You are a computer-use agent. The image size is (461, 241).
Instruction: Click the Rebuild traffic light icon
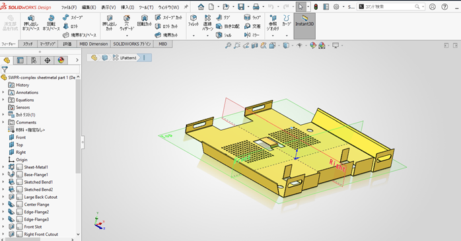point(316,7)
